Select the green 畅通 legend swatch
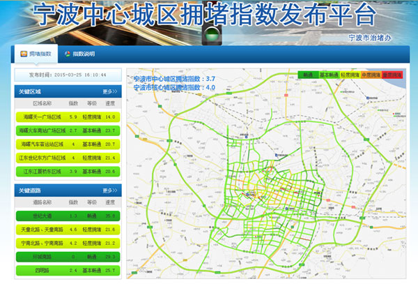 tap(307, 74)
